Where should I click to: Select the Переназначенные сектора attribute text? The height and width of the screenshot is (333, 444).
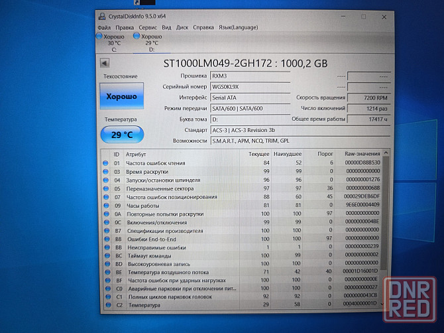click(x=160, y=189)
